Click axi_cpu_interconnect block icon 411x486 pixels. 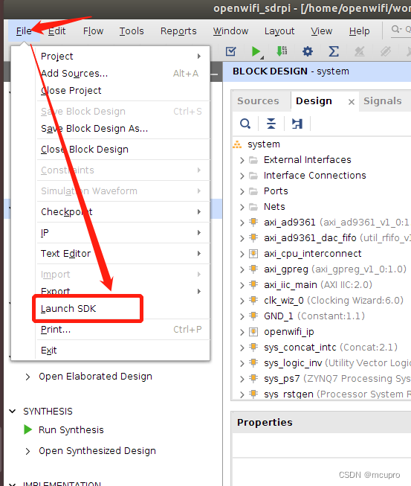pyautogui.click(x=253, y=254)
